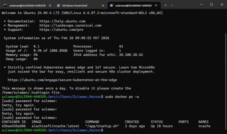
Task: Click the CREATED column header
Action: click(x=132, y=122)
